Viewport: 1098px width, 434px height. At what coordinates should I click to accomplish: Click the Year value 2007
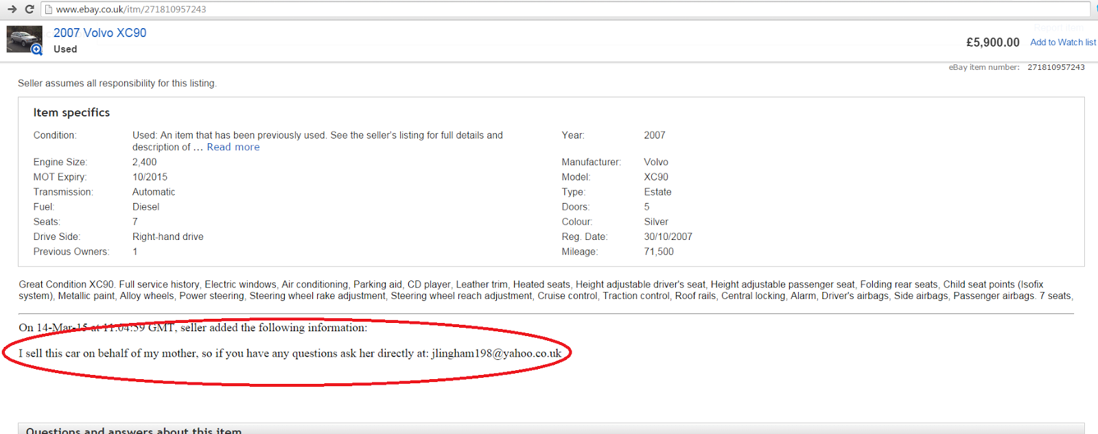[x=655, y=136]
